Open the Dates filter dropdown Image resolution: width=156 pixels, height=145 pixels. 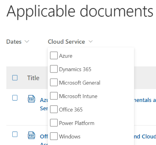click(x=18, y=41)
